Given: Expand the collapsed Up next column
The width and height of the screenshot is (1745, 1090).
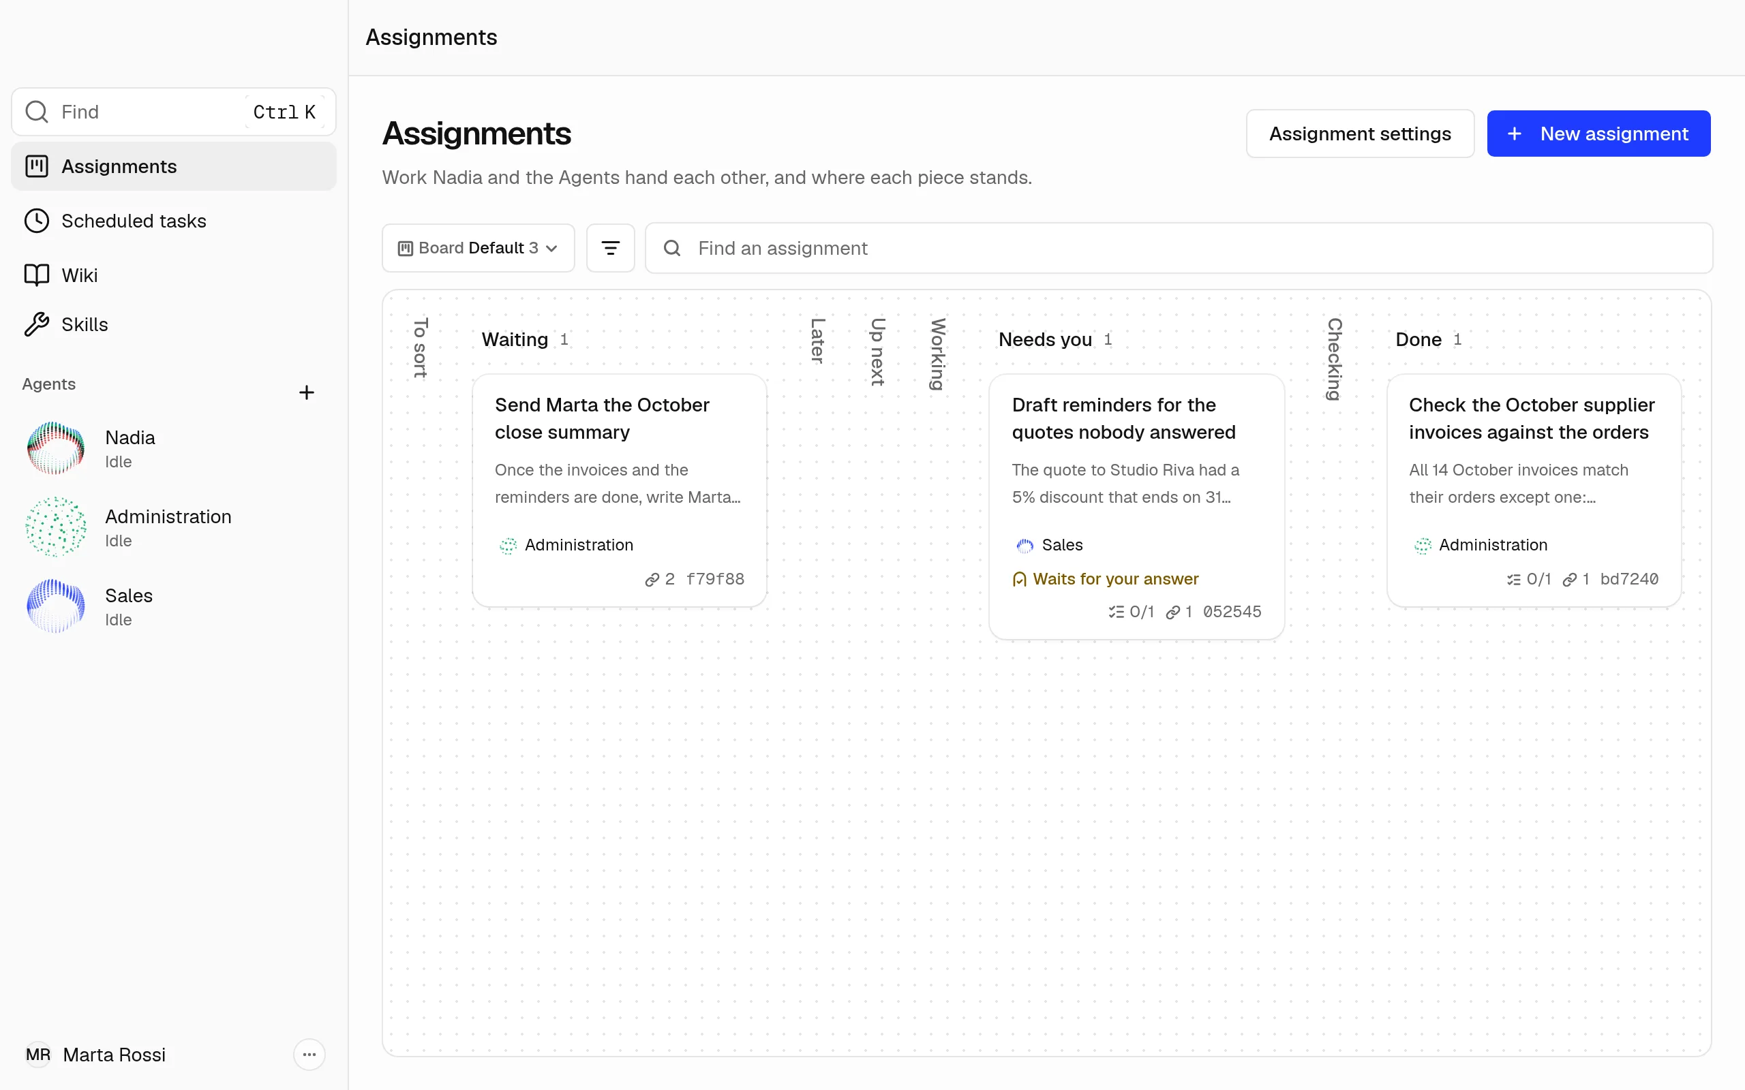Looking at the screenshot, I should (x=877, y=352).
